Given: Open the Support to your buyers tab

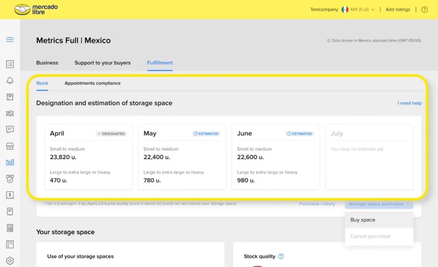Looking at the screenshot, I should click(x=103, y=63).
